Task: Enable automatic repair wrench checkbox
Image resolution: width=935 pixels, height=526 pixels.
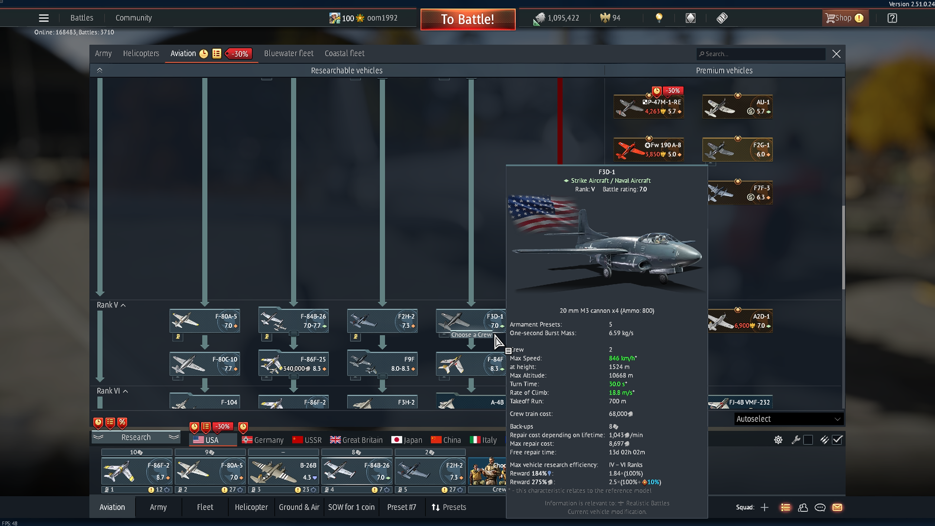Action: click(808, 440)
